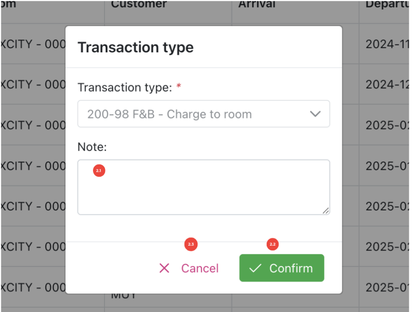
Task: Select the 2024-12 departure date cell
Action: tap(387, 85)
